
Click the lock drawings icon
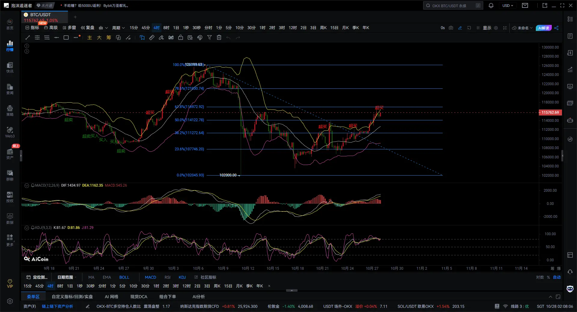tap(181, 37)
